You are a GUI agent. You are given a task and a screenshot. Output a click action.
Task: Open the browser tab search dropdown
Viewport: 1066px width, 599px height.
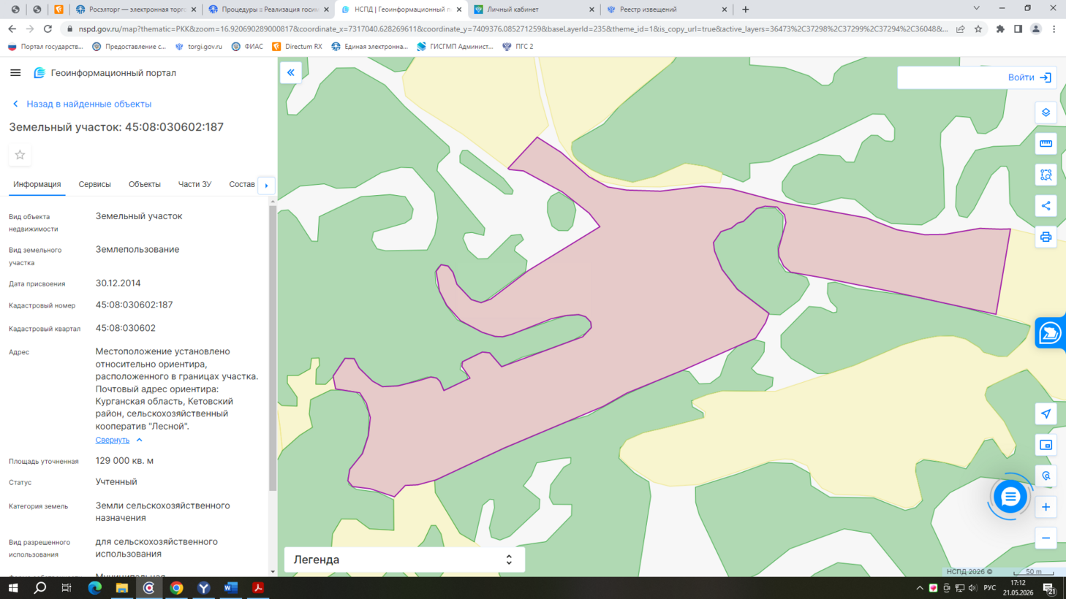pyautogui.click(x=976, y=9)
